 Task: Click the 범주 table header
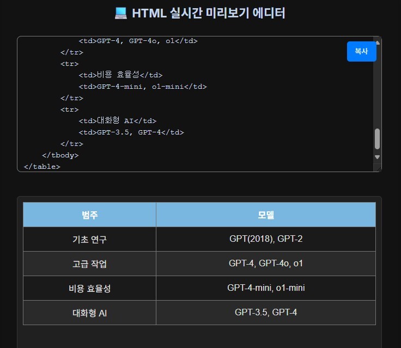[89, 215]
